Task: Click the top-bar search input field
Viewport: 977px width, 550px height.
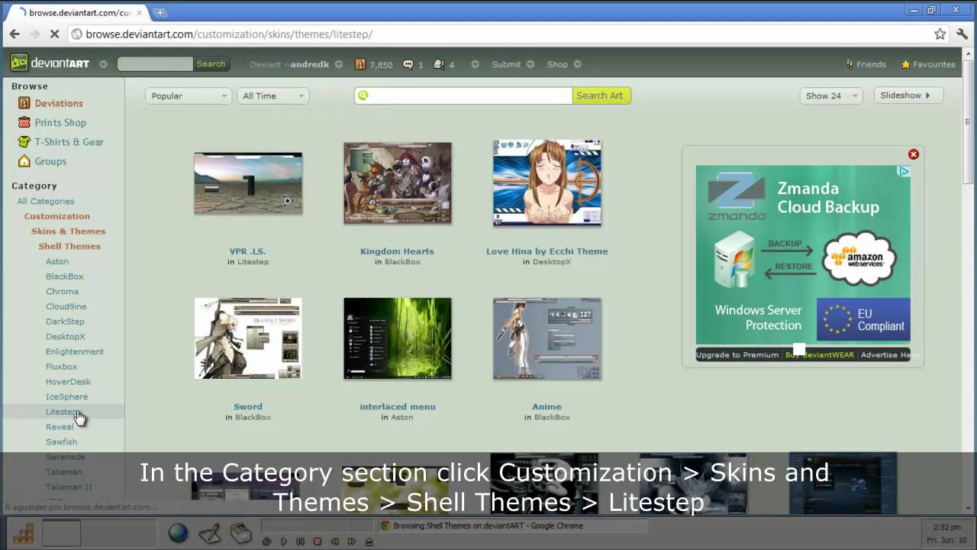Action: tap(155, 64)
